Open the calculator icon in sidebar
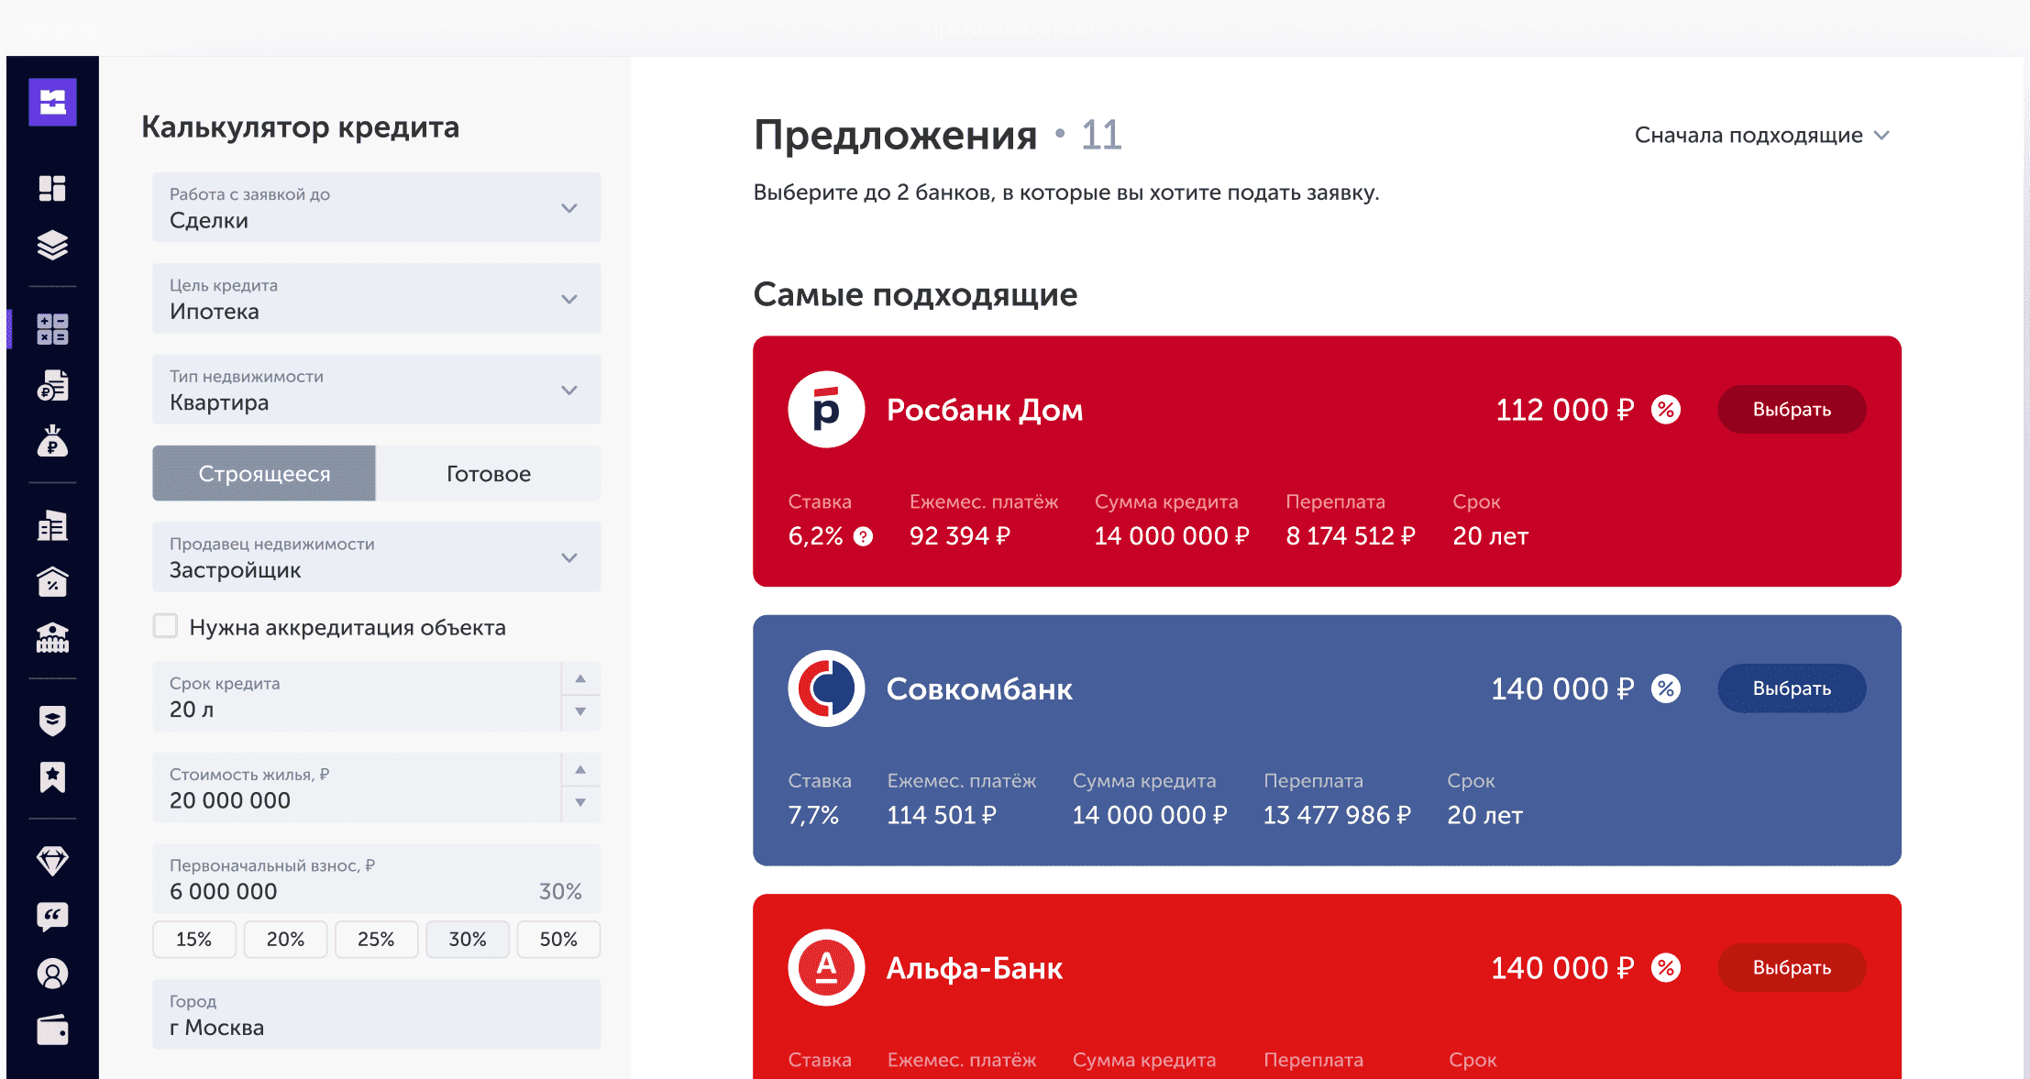The image size is (2030, 1079). [x=52, y=329]
